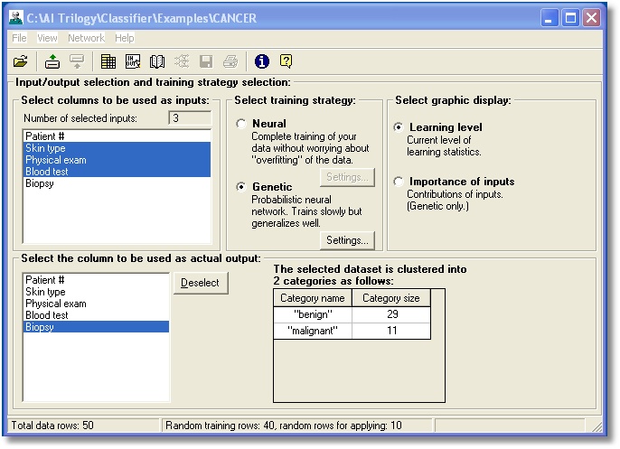Maximize the AI Trilogy window
The image size is (620, 449).
[570, 18]
